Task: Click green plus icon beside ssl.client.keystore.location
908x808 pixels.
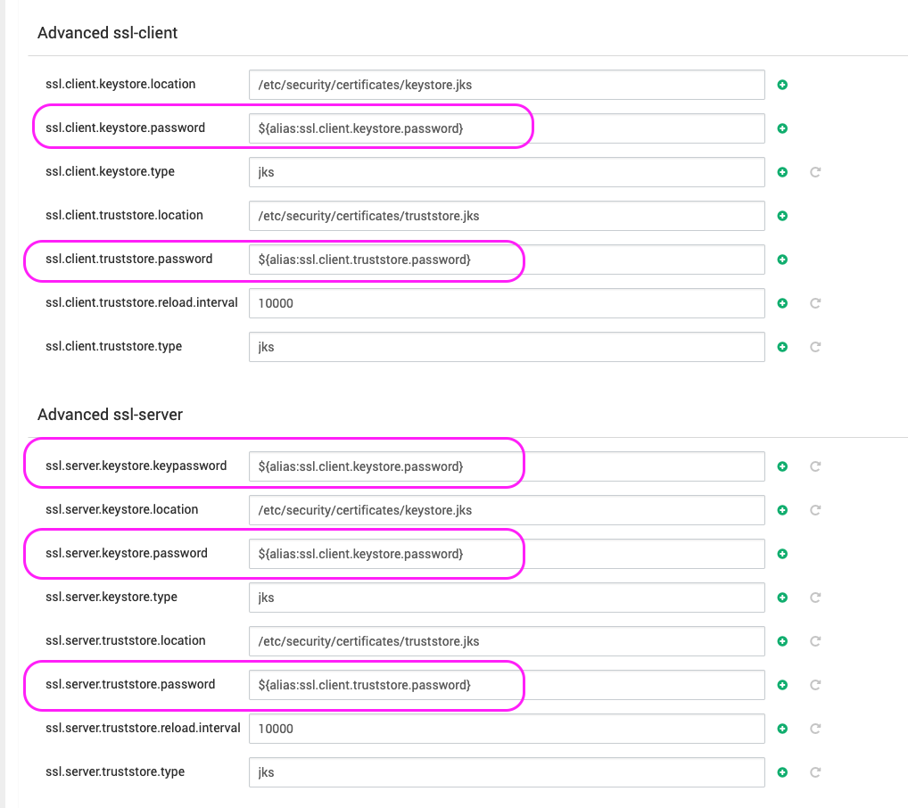Action: pos(782,85)
